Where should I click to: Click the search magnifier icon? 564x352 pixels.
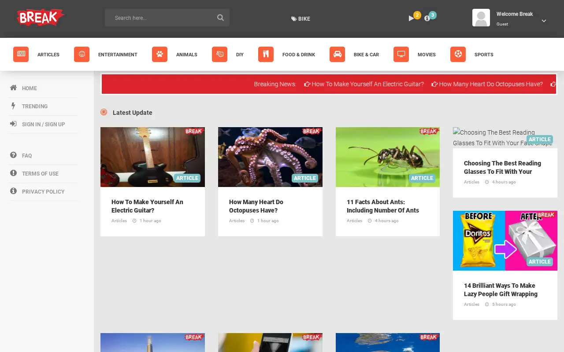coord(220,18)
